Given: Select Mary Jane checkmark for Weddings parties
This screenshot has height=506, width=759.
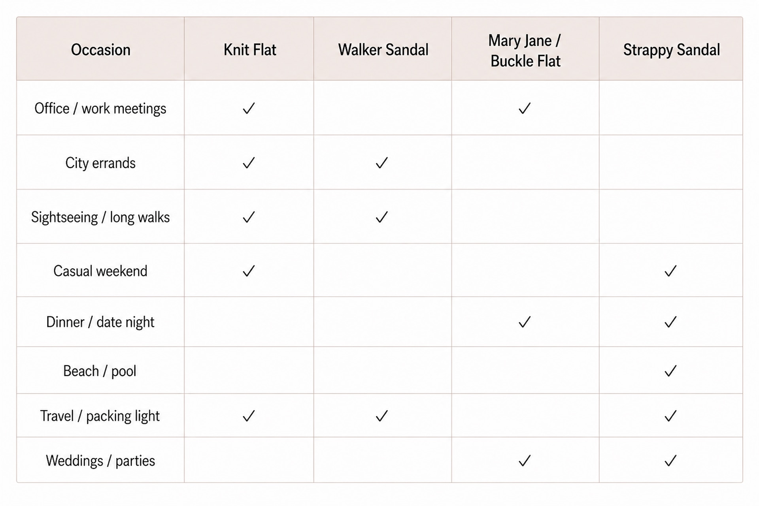Looking at the screenshot, I should pyautogui.click(x=525, y=461).
